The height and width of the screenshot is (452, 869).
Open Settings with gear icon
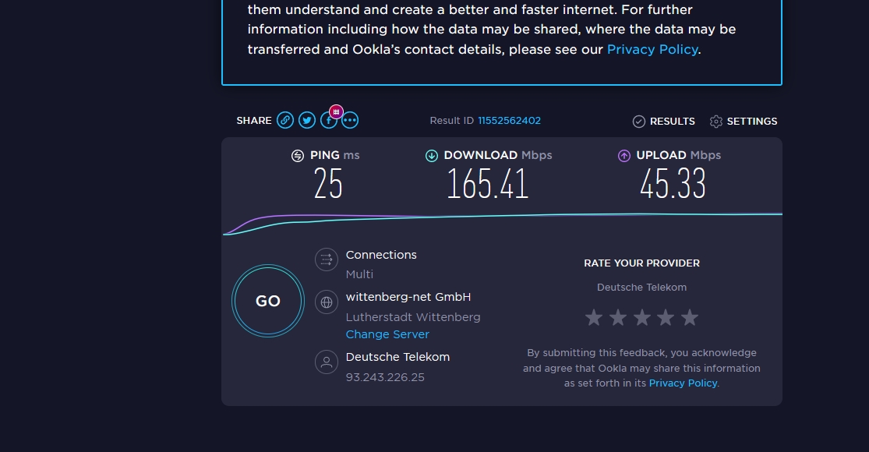point(744,121)
